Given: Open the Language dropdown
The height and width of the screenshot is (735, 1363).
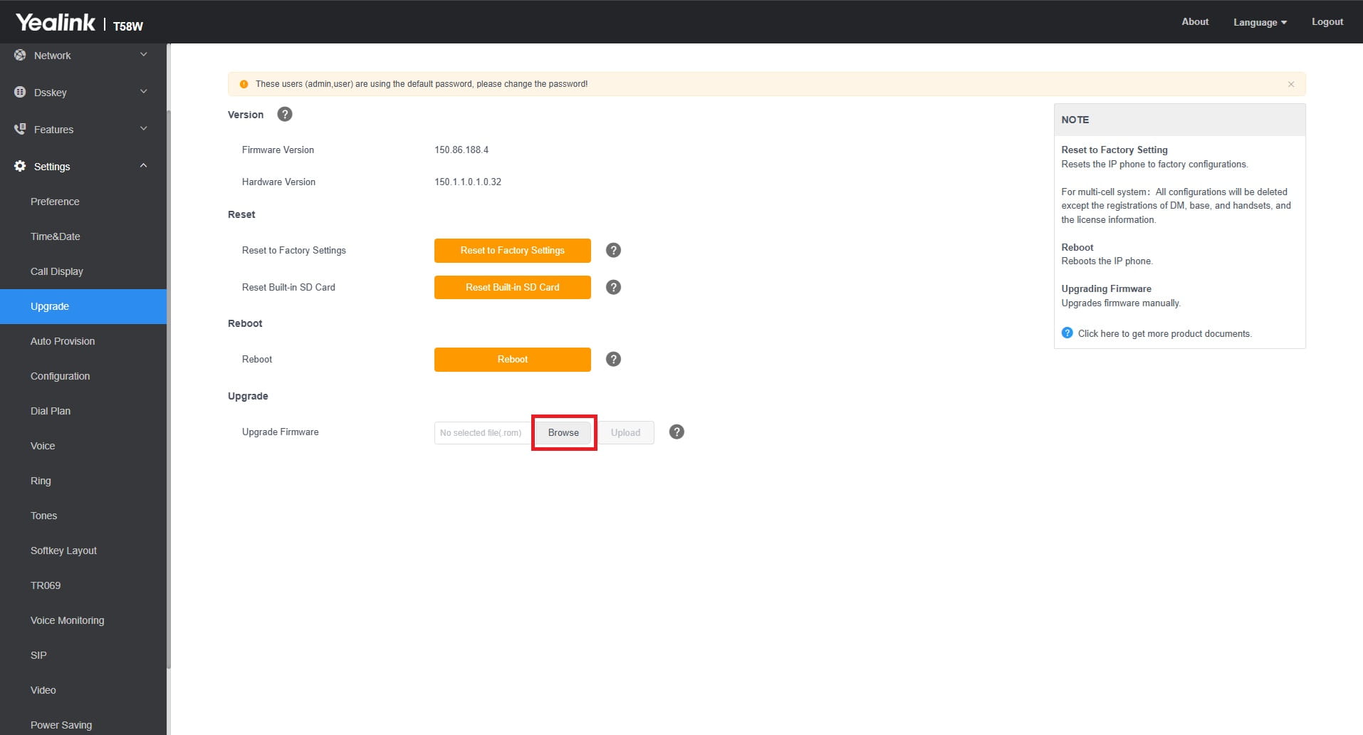Looking at the screenshot, I should [1260, 22].
